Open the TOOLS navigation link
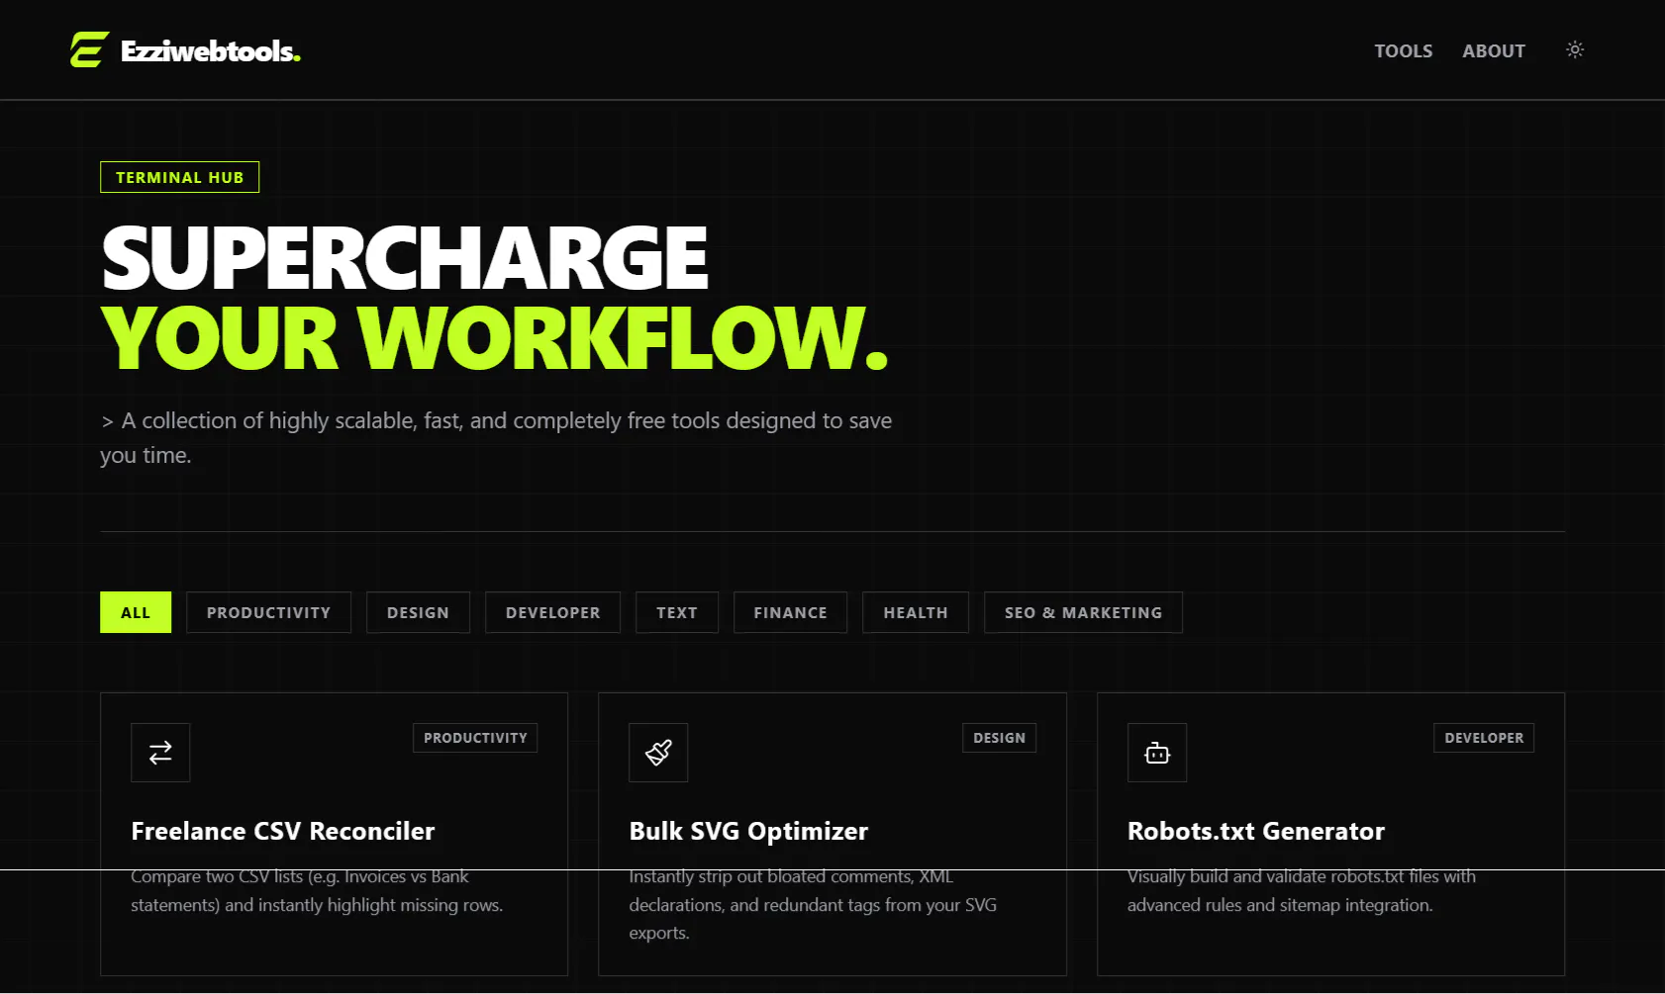1665x994 pixels. click(x=1404, y=50)
